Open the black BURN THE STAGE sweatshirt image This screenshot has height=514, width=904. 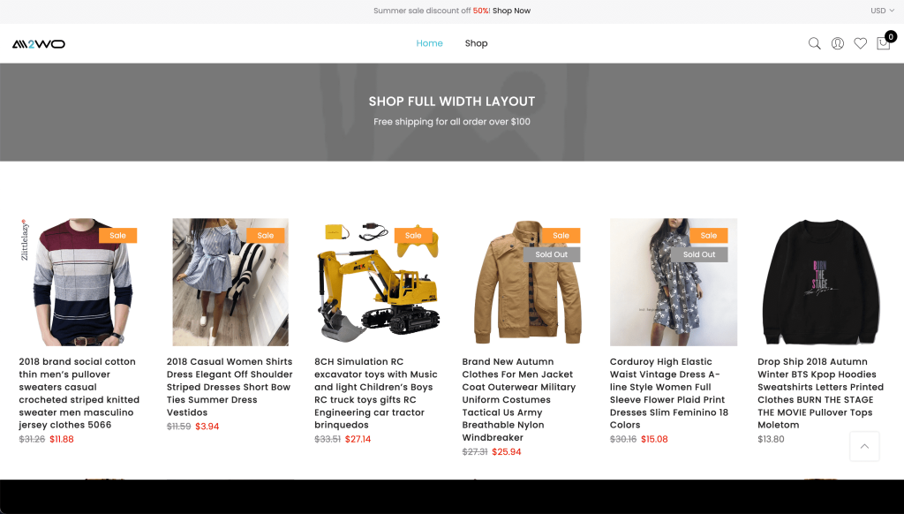821,282
